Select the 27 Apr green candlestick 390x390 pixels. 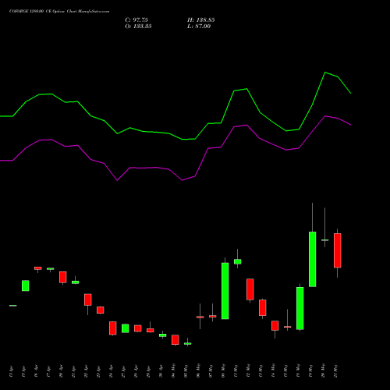click(x=126, y=328)
